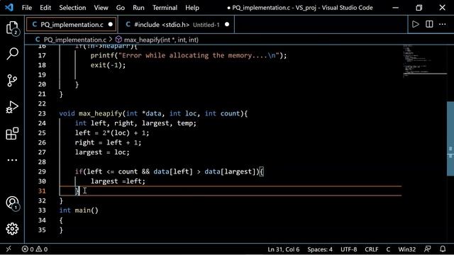
Task: Minimize the VS Code window
Action: click(x=396, y=8)
